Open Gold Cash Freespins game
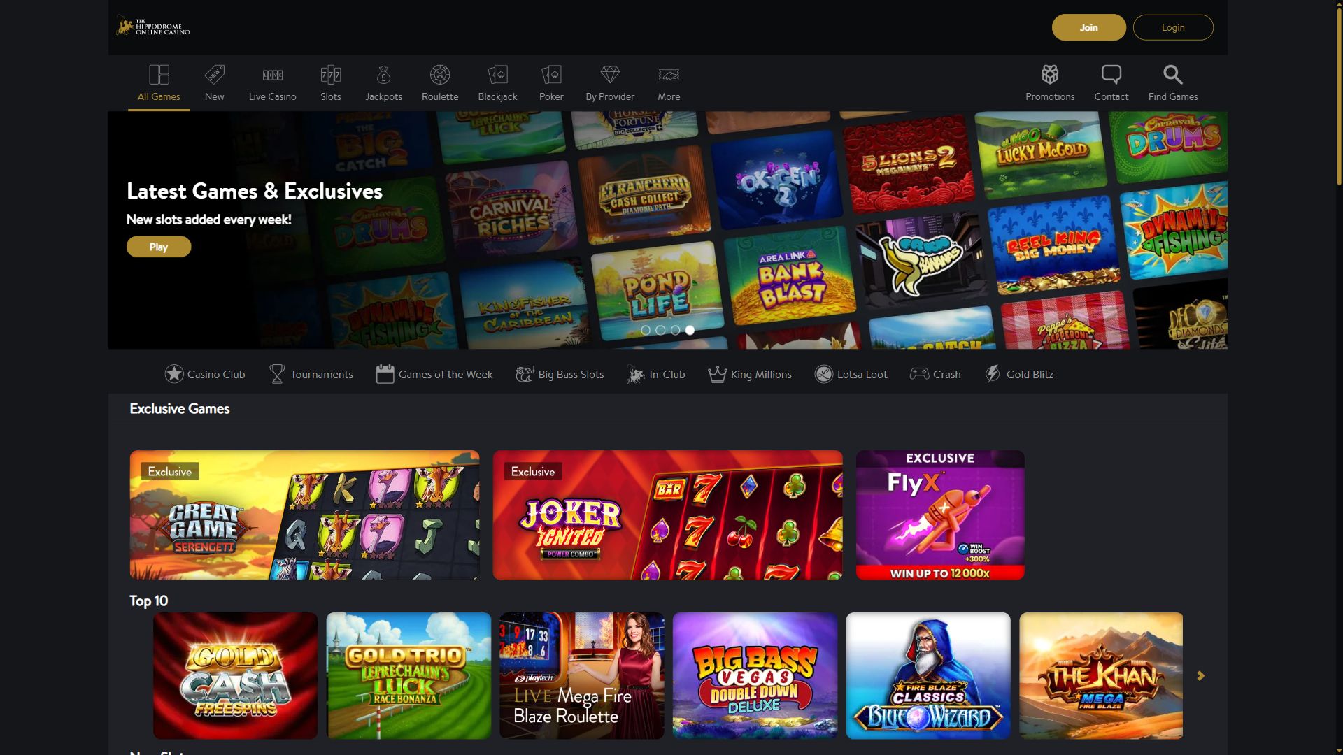Screen dimensions: 1343x755 [x=235, y=675]
